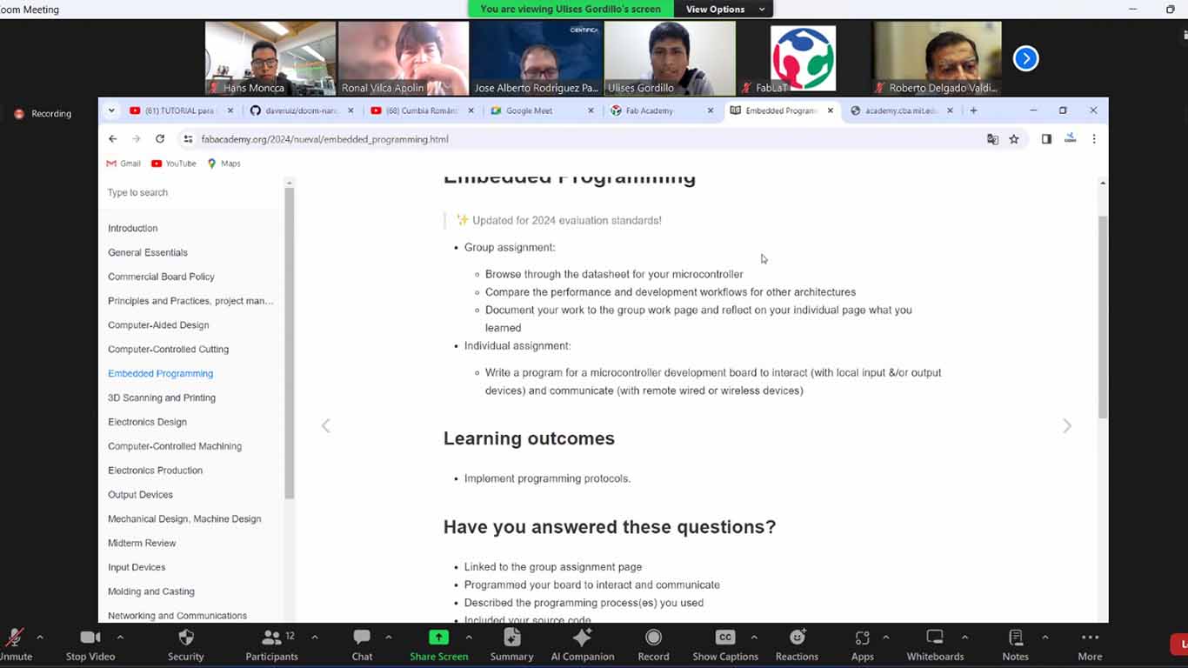Expand Show Captions options arrow
1188x668 pixels.
(753, 638)
